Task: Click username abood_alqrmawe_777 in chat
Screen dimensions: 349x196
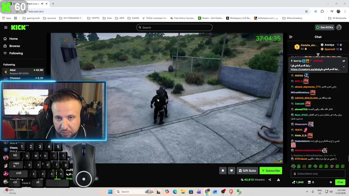Action: click(x=307, y=87)
